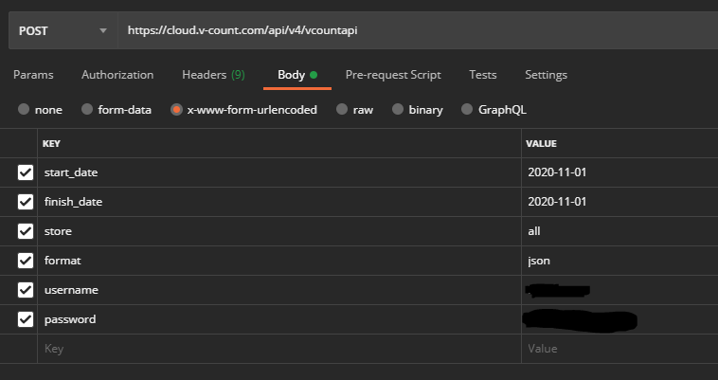Click the start_date key cell
This screenshot has height=380, width=718.
click(279, 172)
